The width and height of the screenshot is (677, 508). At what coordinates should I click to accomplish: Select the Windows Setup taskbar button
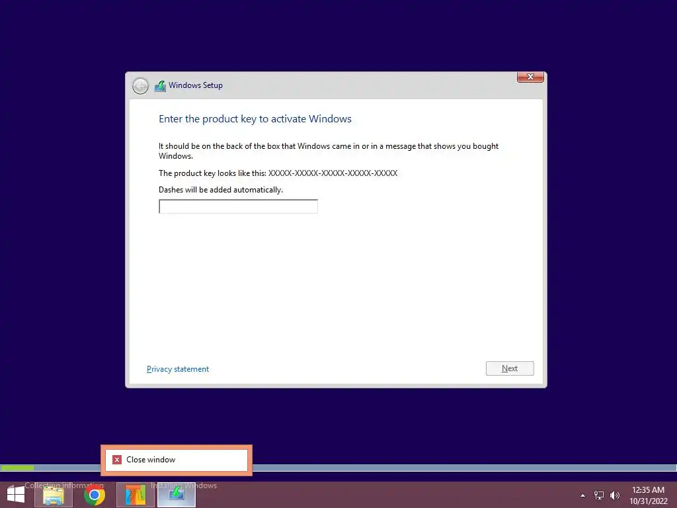(177, 495)
